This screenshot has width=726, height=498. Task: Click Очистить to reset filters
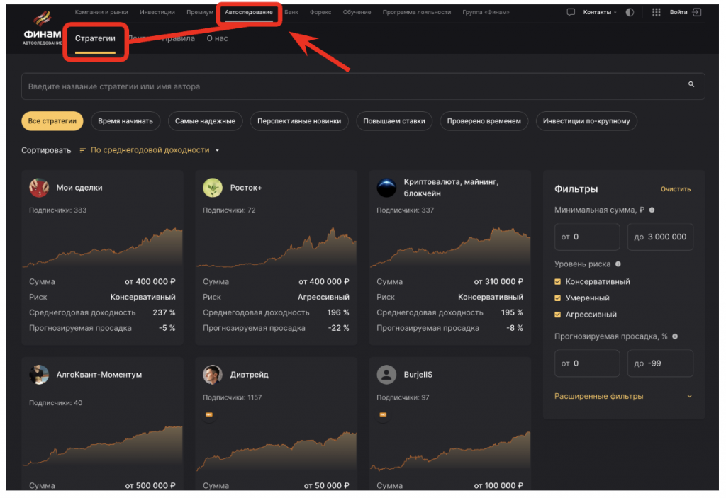(675, 189)
